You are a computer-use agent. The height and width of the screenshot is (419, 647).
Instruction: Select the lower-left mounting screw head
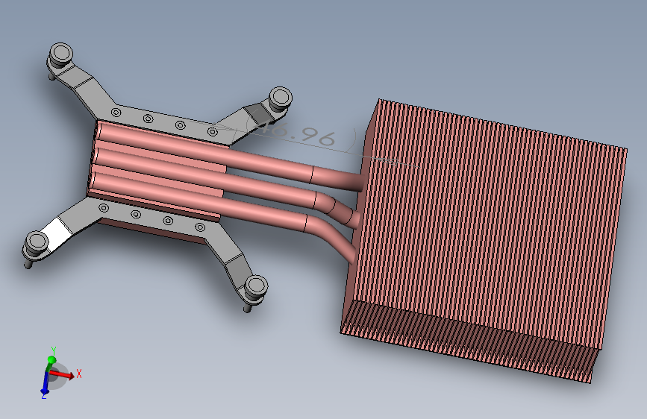point(36,243)
